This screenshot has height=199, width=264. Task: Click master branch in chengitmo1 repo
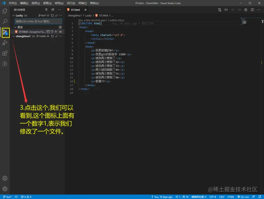[41, 36]
